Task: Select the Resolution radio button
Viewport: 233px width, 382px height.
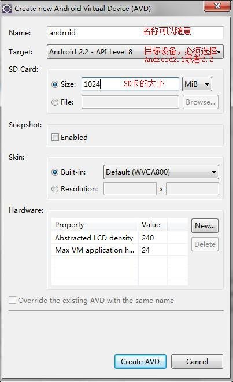Action: (x=55, y=189)
